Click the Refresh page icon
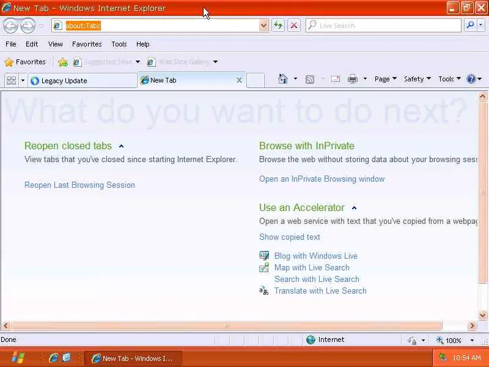The width and height of the screenshot is (489, 367). 278,25
